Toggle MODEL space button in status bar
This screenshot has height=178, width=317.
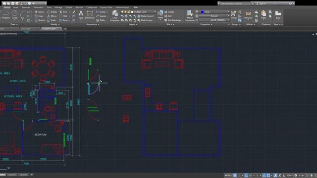pyautogui.click(x=228, y=176)
